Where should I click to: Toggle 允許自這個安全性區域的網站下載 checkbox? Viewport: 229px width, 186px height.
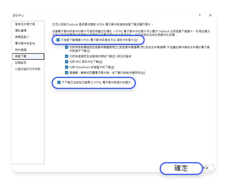(67, 56)
